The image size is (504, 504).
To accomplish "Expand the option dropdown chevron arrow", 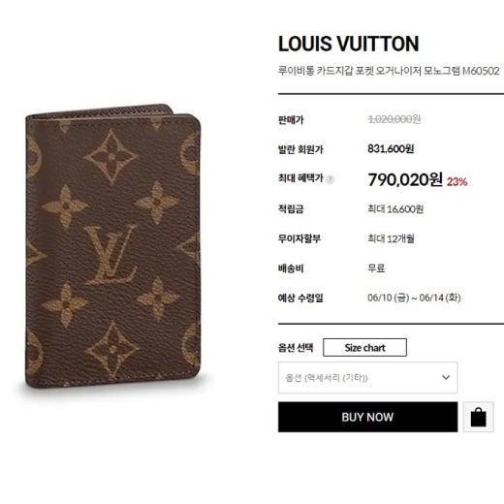I will [446, 377].
